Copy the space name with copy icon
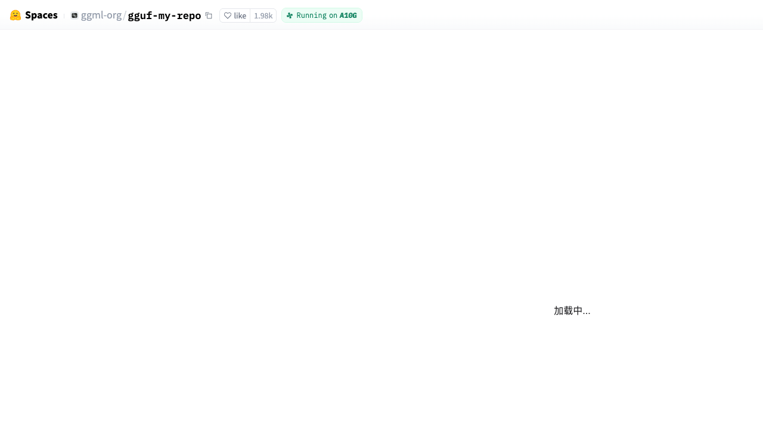 (x=209, y=15)
